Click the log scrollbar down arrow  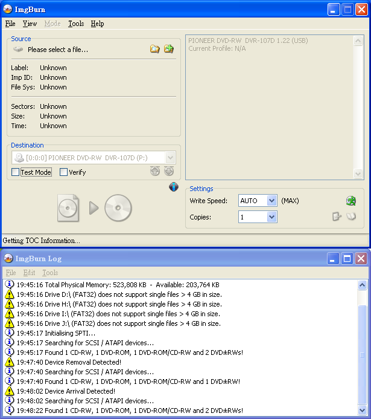click(362, 410)
